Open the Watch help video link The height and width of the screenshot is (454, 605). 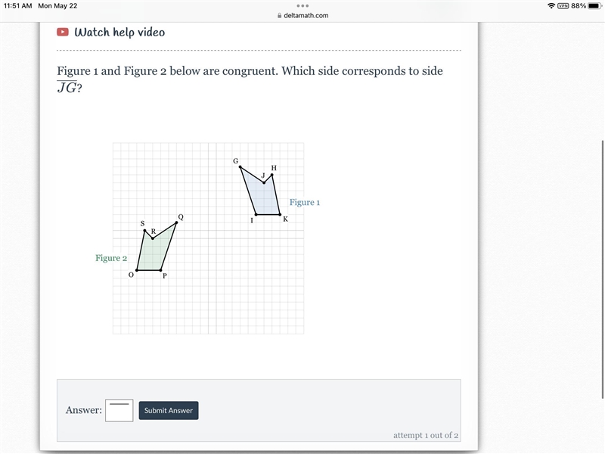[119, 33]
